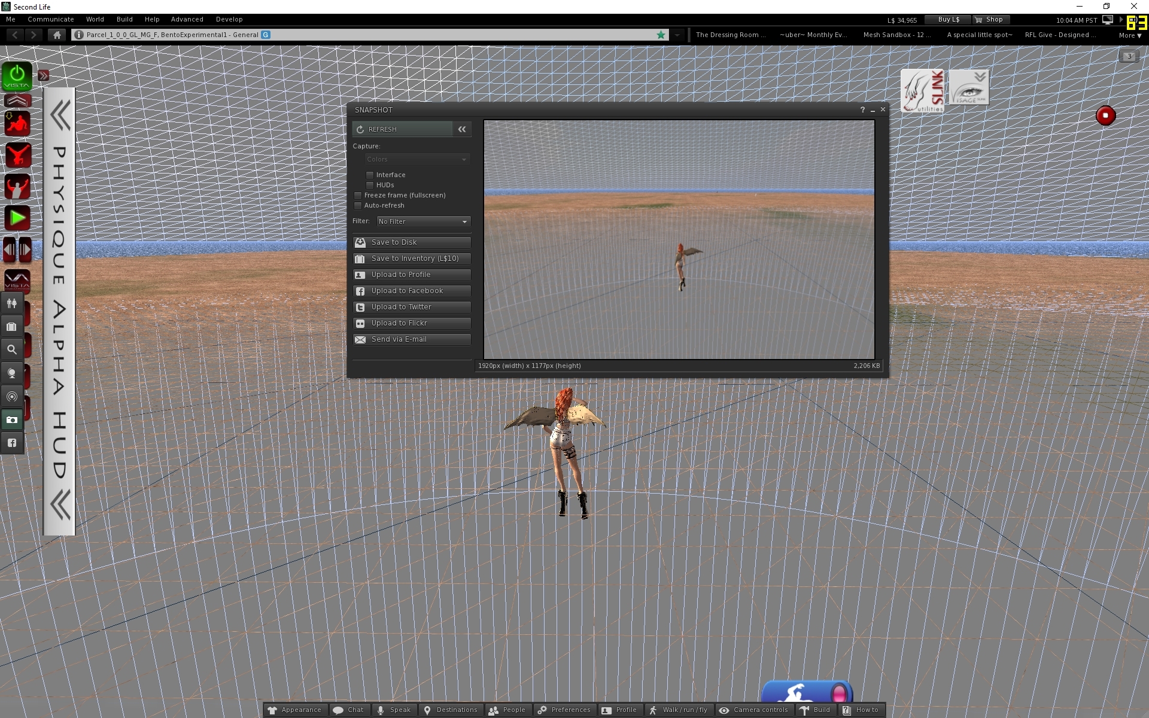Screen dimensions: 1149x718
Task: Open the notifications envelope showing 3
Action: 1129,56
